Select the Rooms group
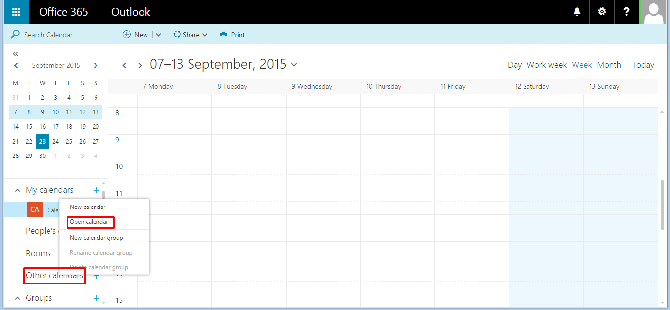Viewport: 670px width, 310px height. [38, 253]
